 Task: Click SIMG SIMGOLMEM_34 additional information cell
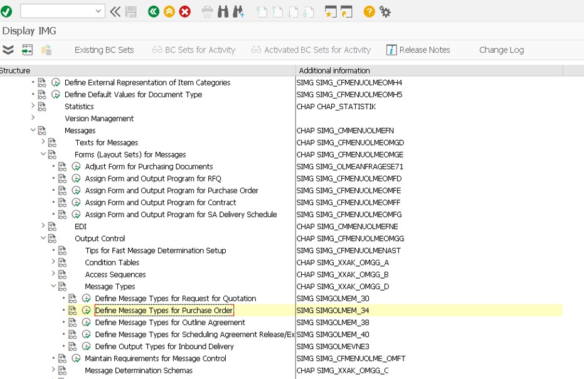coord(332,311)
